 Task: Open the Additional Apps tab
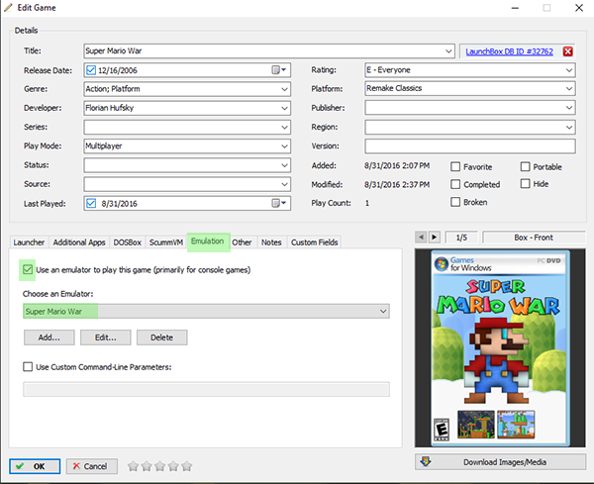79,242
